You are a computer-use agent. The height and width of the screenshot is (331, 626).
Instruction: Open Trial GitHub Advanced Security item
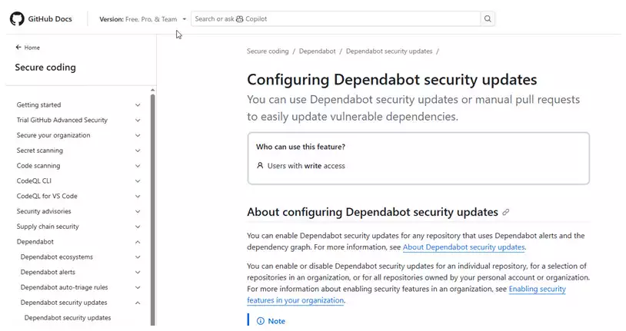coord(62,120)
